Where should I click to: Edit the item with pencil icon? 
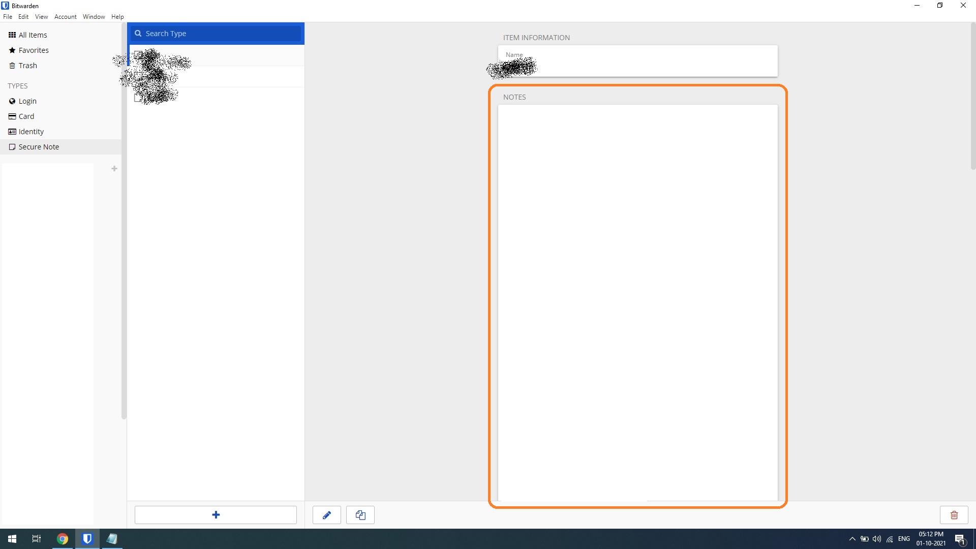327,515
